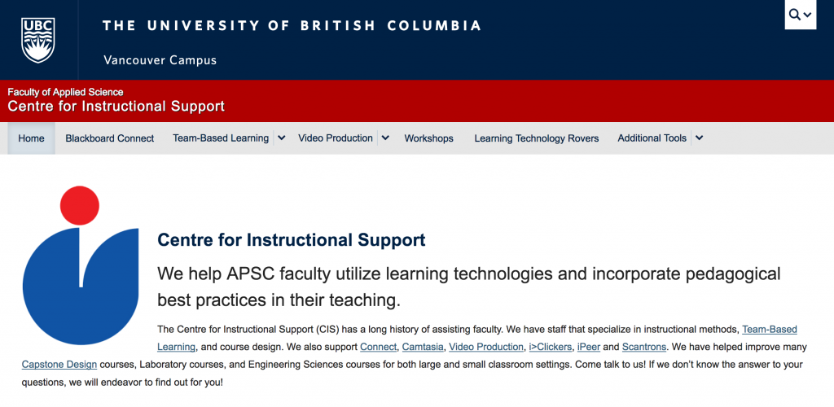Click Centre for Instructional Support red banner title
Viewport: 834px width, 407px height.
pos(116,107)
